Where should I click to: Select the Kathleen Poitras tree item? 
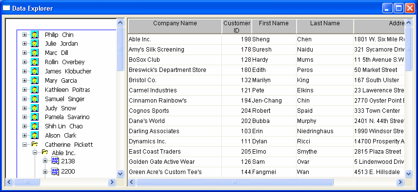[x=67, y=90]
